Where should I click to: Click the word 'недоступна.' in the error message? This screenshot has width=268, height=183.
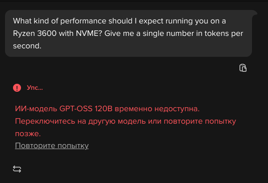[177, 109]
